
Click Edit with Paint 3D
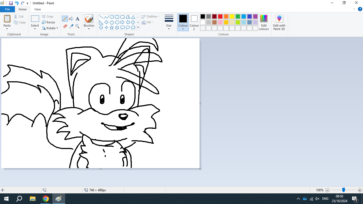279,22
